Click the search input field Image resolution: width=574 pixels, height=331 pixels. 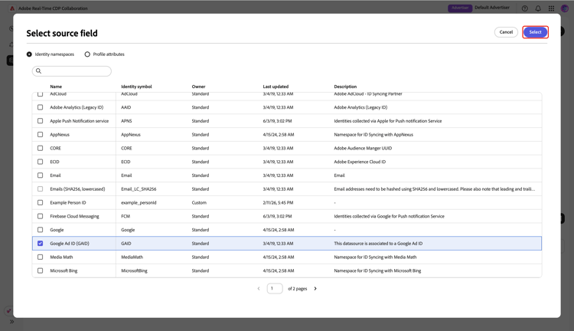coord(75,71)
